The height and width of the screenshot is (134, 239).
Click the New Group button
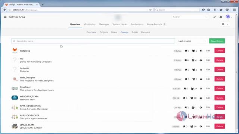pos(217,41)
